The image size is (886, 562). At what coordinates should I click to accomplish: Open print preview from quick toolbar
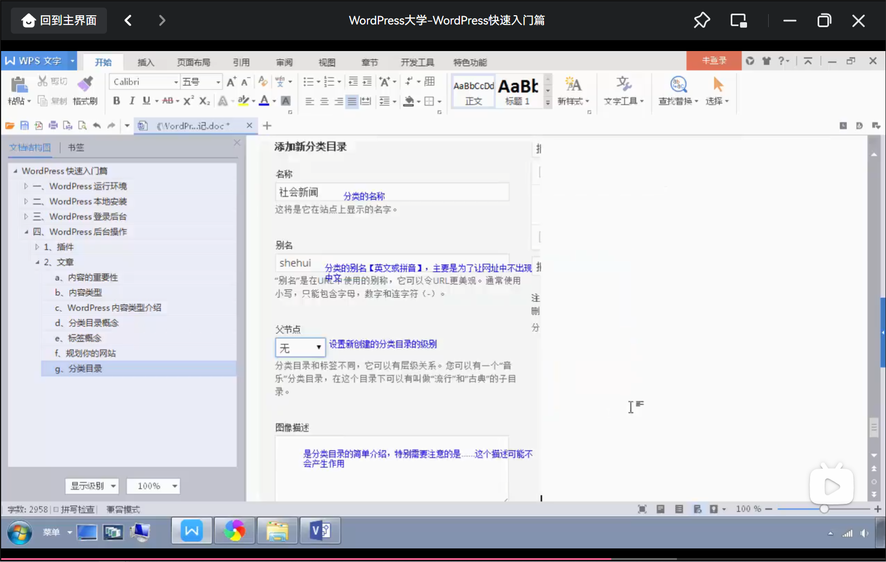(82, 125)
